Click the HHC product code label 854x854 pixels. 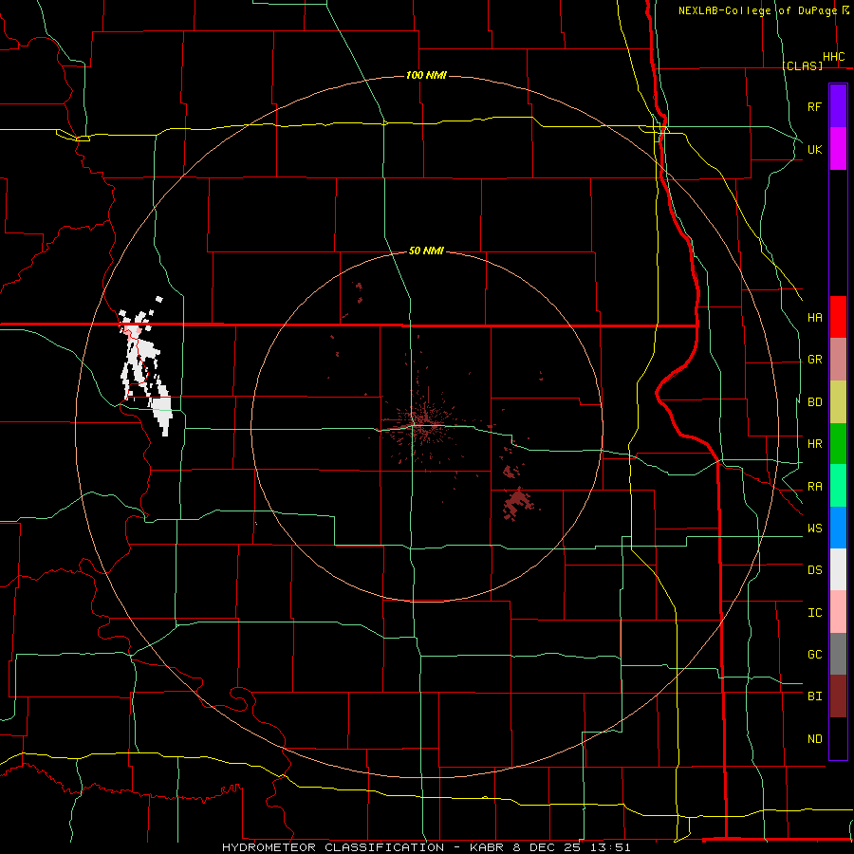[834, 57]
